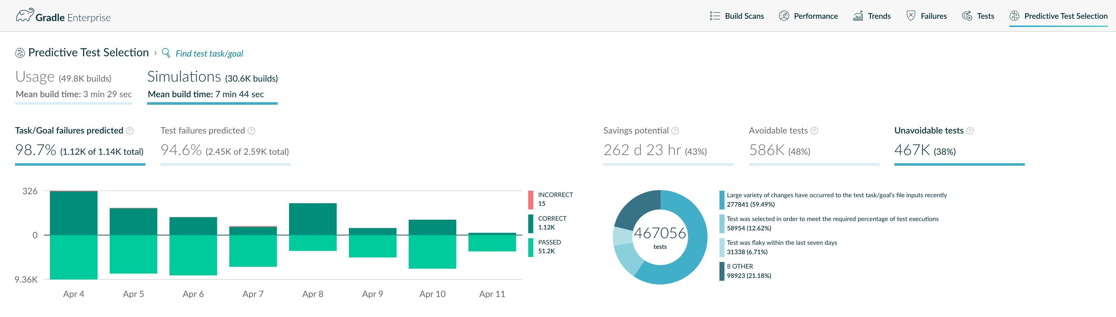Screen dimensions: 1116x317
Task: Click the 8 OTHER legend entry
Action: [x=745, y=271]
